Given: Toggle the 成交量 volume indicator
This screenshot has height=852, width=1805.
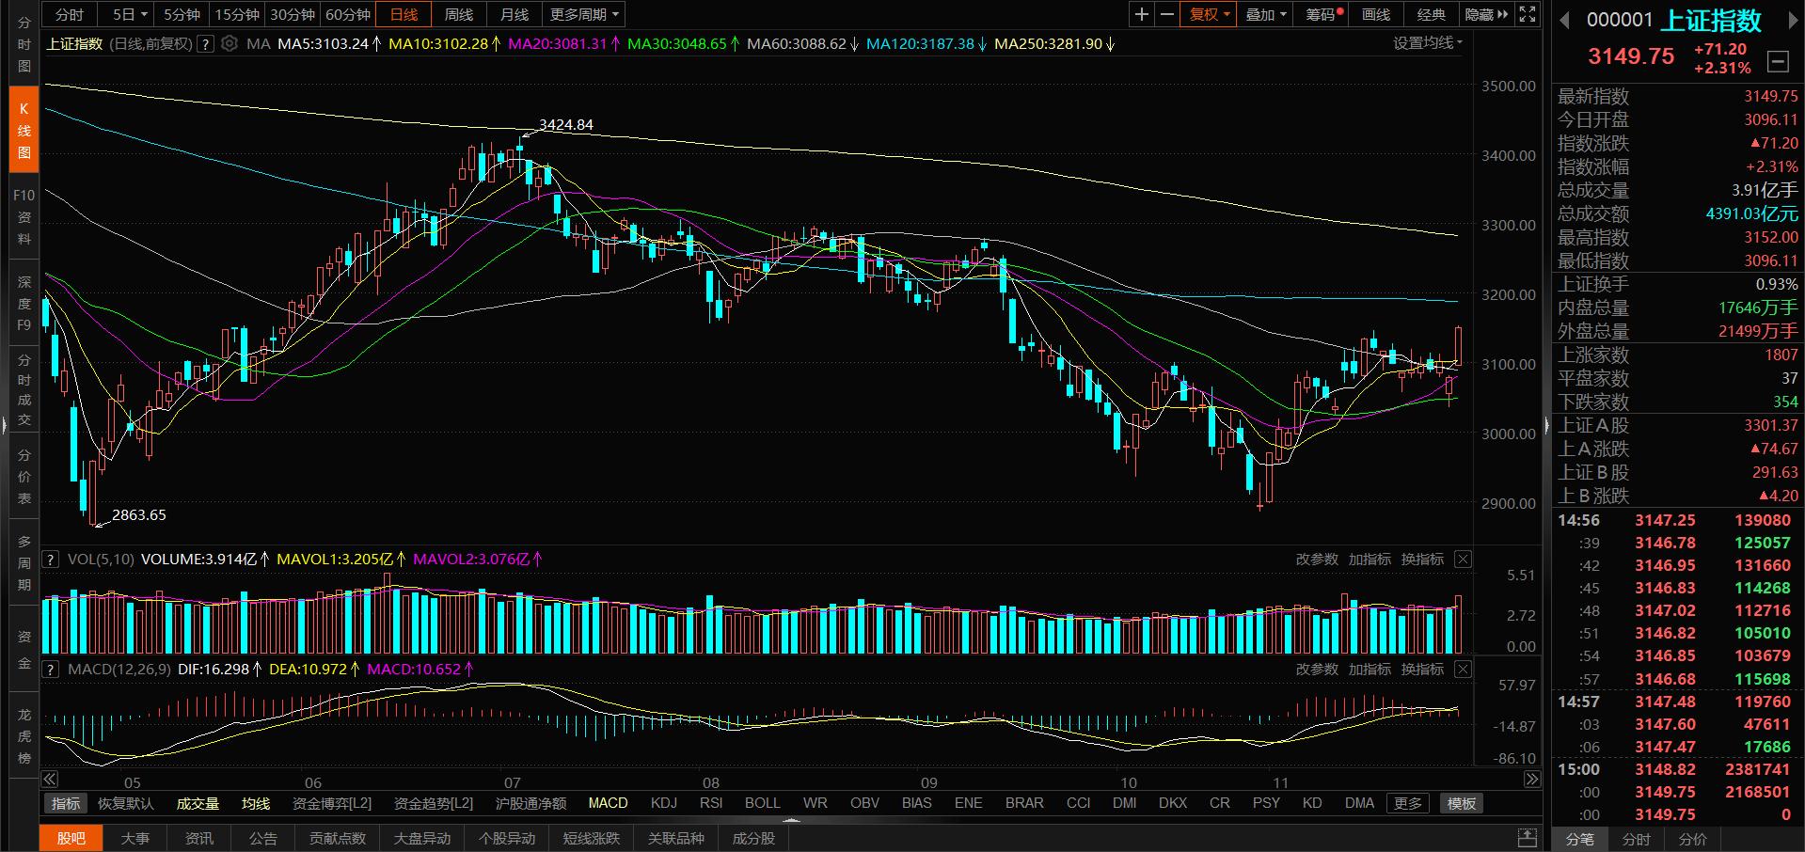Looking at the screenshot, I should 198,803.
